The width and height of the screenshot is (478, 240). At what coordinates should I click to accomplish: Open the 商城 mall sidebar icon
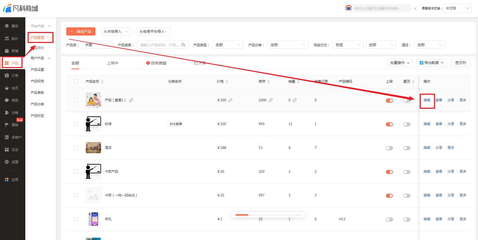[x=7, y=51]
